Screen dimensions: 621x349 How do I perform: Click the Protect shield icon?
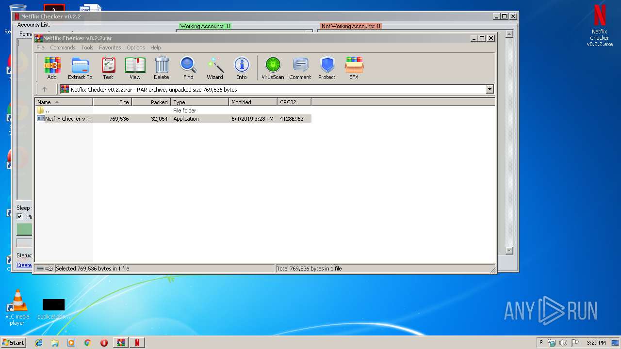point(327,68)
